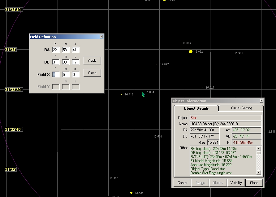
Task: Click the Field X minutes field showing 5
Action: (x=66, y=75)
